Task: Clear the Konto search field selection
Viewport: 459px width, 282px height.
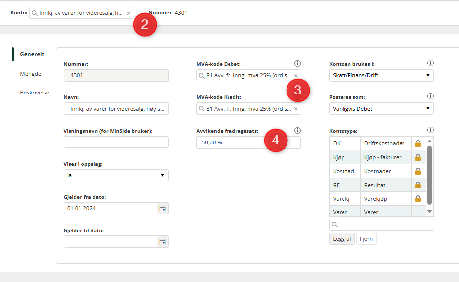Action: [129, 13]
